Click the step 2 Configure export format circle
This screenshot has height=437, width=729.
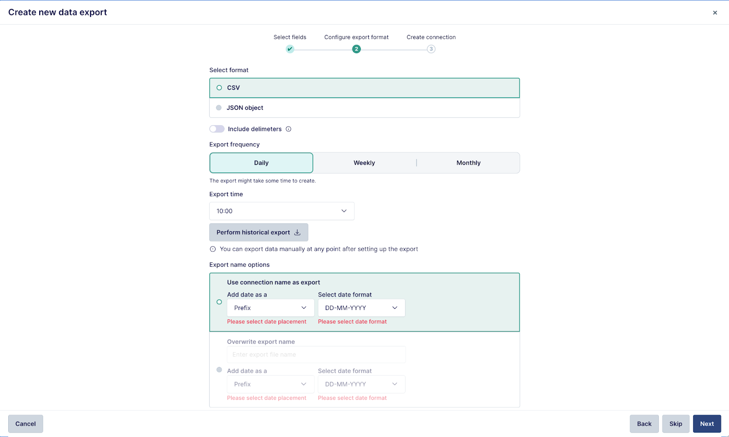click(356, 49)
